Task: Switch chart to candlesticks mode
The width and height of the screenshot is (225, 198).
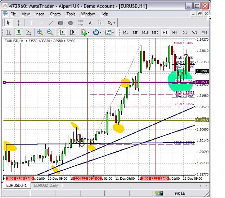Action: (19, 32)
